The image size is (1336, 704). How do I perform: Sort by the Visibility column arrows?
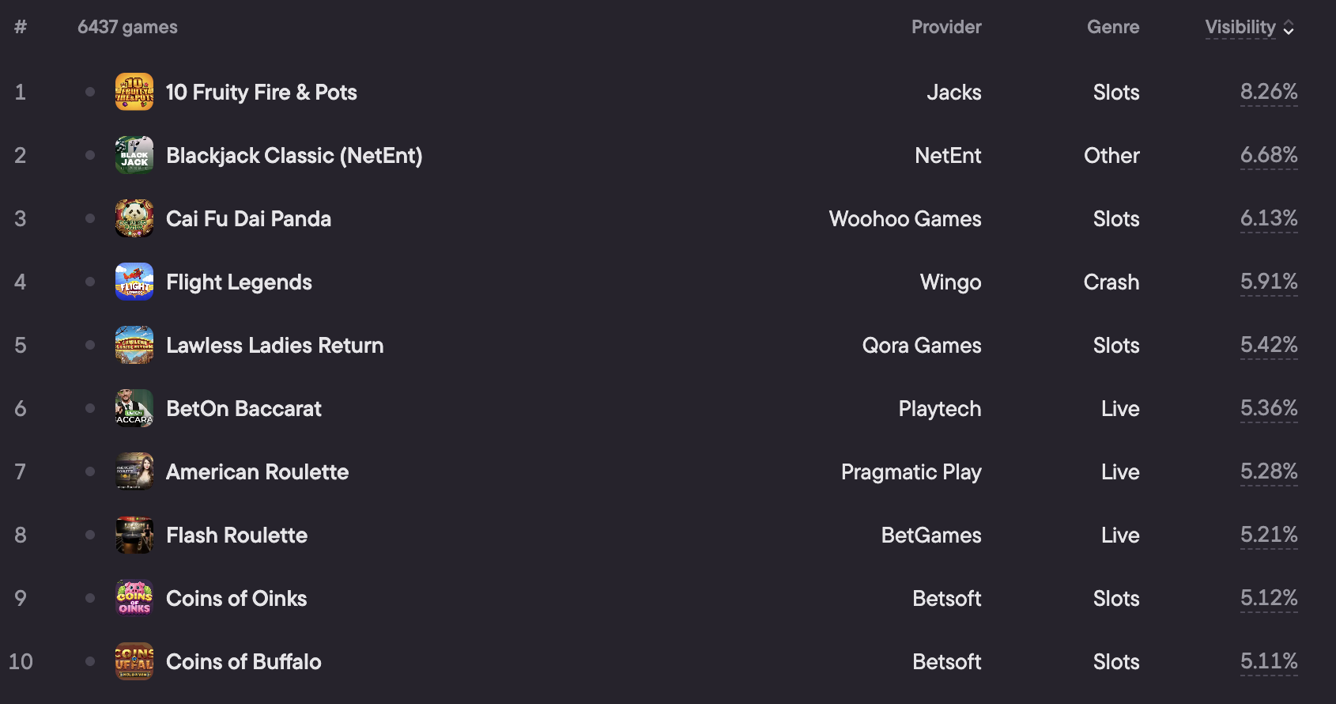pos(1289,28)
